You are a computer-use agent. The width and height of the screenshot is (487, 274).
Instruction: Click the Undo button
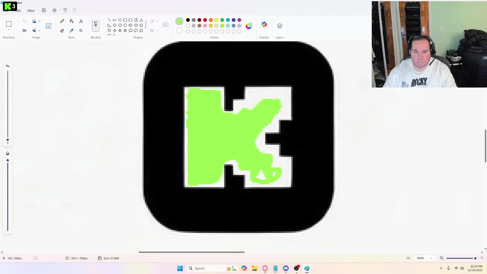65,10
